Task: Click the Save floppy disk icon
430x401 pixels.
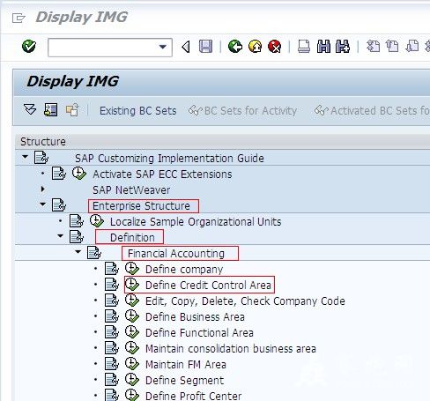Action: 205,47
